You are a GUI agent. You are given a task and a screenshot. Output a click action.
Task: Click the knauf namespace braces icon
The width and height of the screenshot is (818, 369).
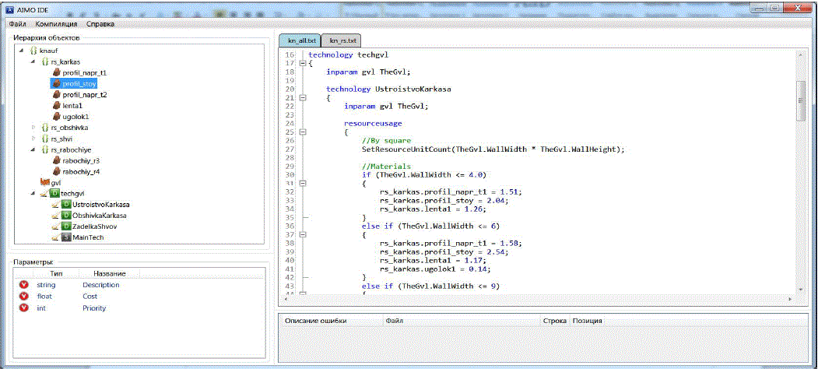click(x=33, y=50)
